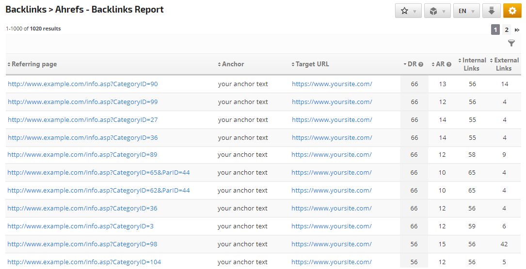Viewport: 526px width, 269px height.
Task: Sort by Referring page column
Action: tap(34, 64)
